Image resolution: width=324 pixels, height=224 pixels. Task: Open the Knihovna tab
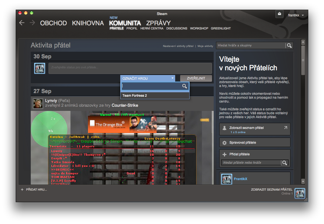(88, 23)
